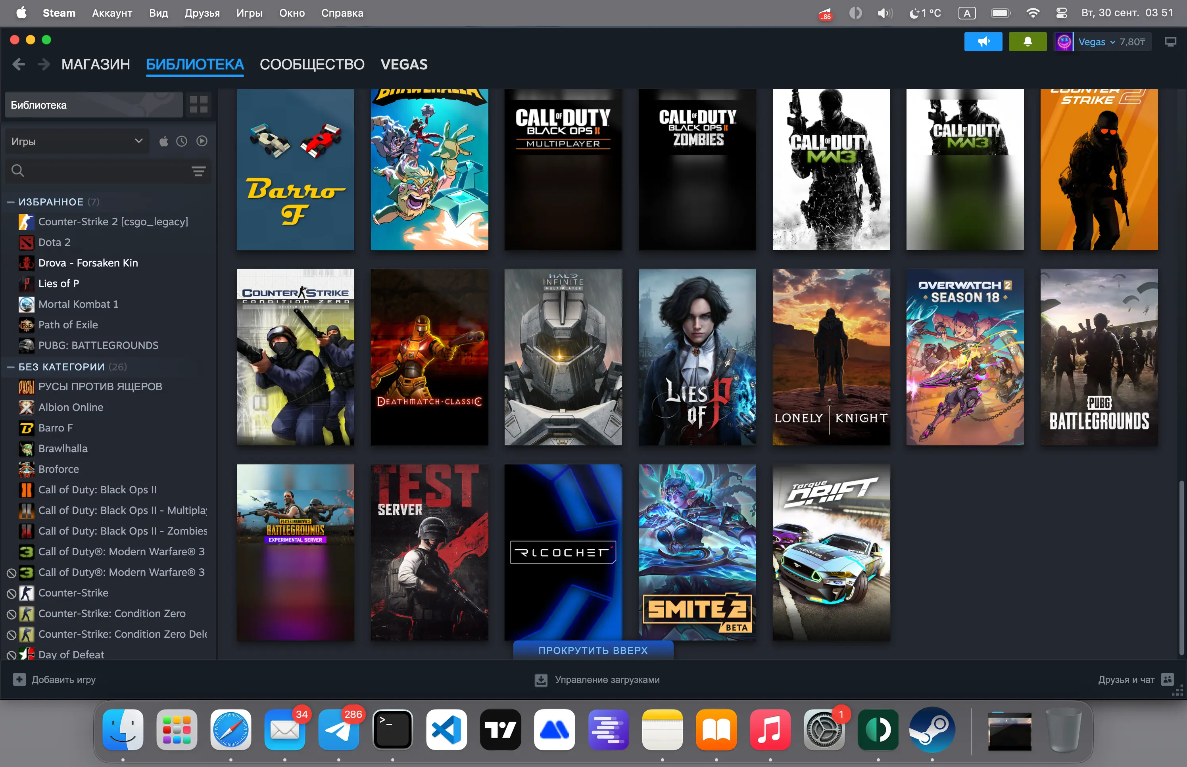This screenshot has height=767, width=1187.
Task: Click the Steam icon in dock
Action: coord(932,730)
